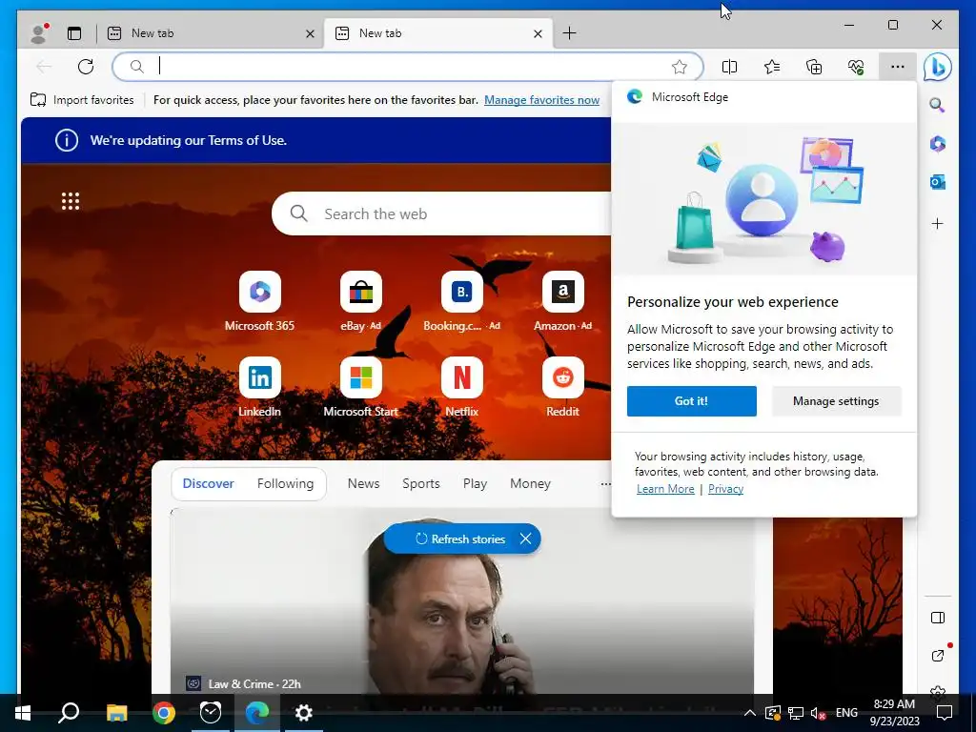Image resolution: width=976 pixels, height=732 pixels.
Task: Click the ENG language indicator
Action: click(x=846, y=713)
